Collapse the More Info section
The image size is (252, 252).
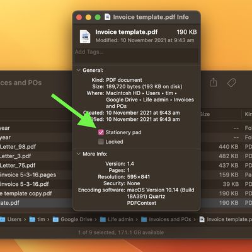pyautogui.click(x=78, y=154)
